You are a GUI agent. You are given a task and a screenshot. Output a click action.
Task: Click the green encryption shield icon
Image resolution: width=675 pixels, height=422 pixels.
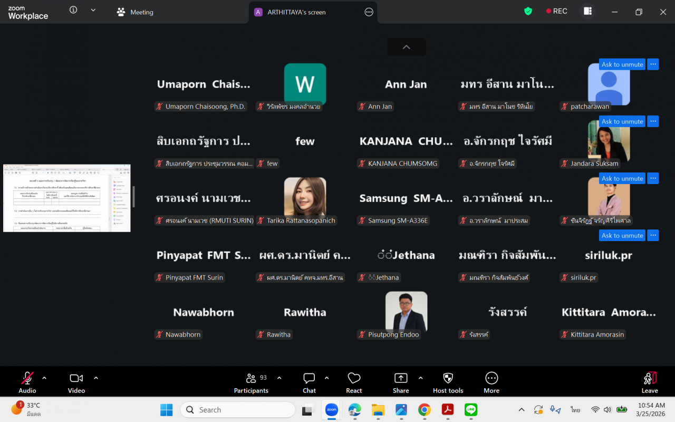click(x=528, y=11)
